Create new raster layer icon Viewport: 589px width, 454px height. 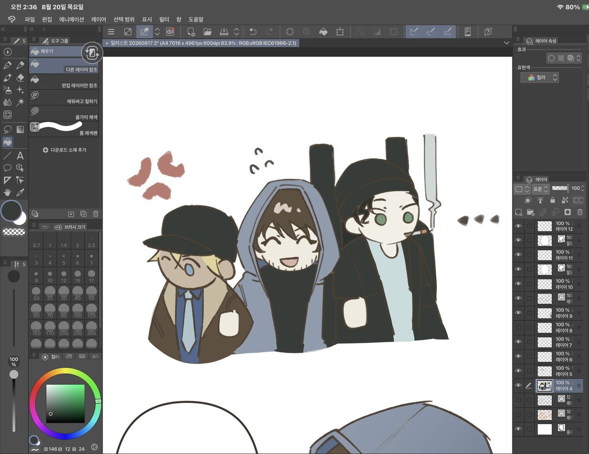coord(518,212)
